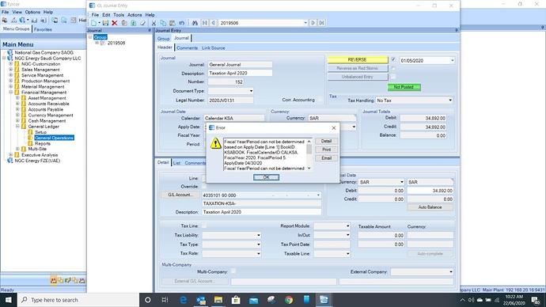The width and height of the screenshot is (546, 307).
Task: Expand the Multi-Site tree node
Action: point(17,149)
